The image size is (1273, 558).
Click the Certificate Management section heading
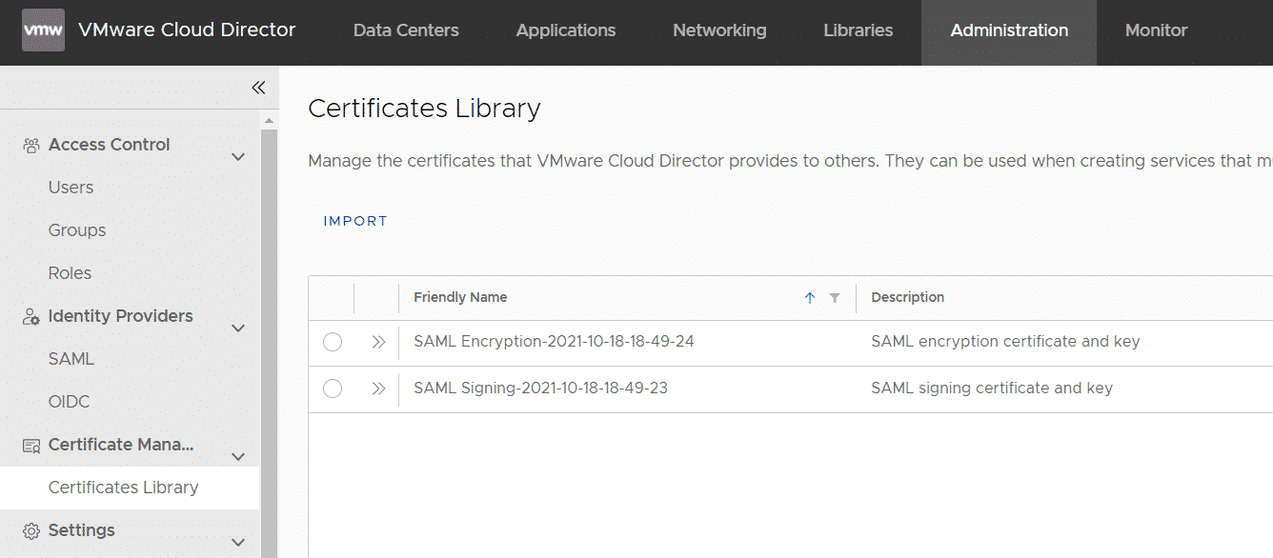tap(121, 445)
